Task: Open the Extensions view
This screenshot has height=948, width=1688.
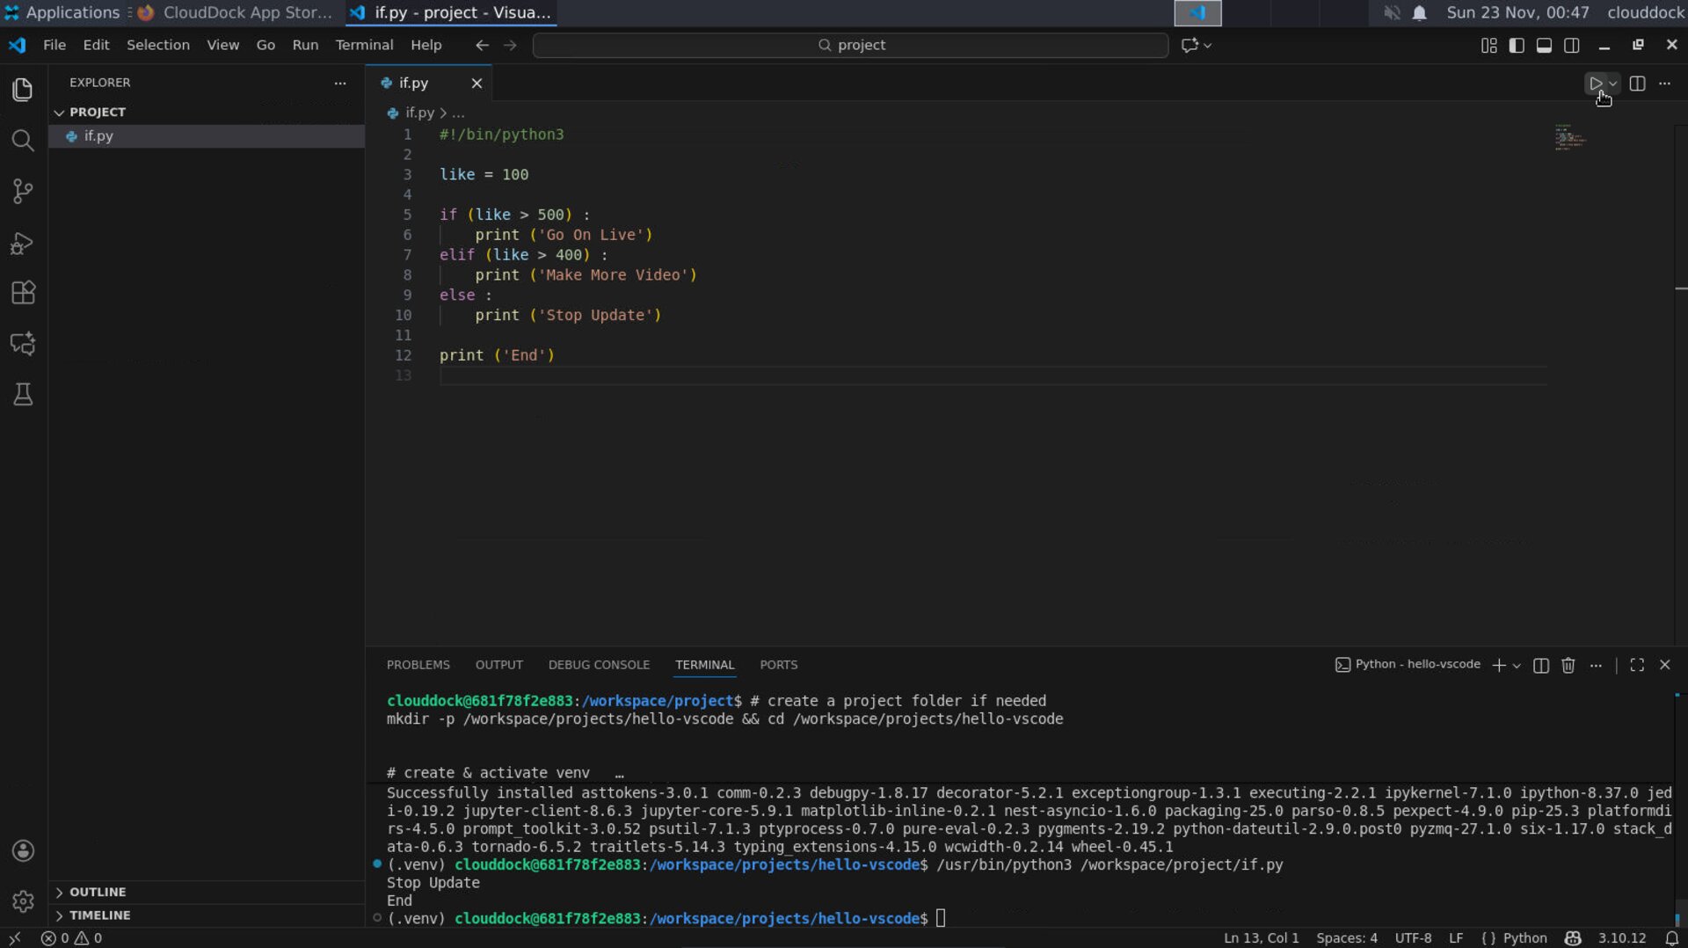Action: (22, 292)
